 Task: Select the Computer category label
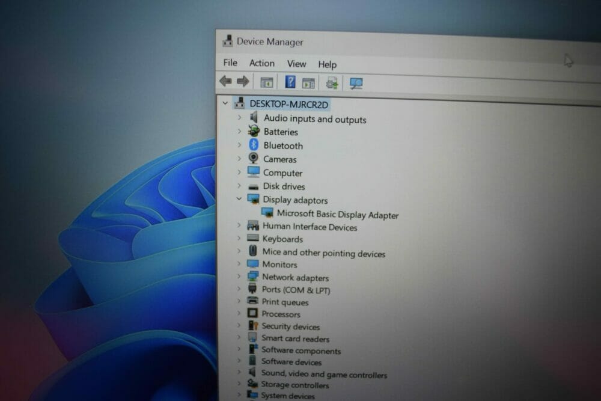click(282, 173)
